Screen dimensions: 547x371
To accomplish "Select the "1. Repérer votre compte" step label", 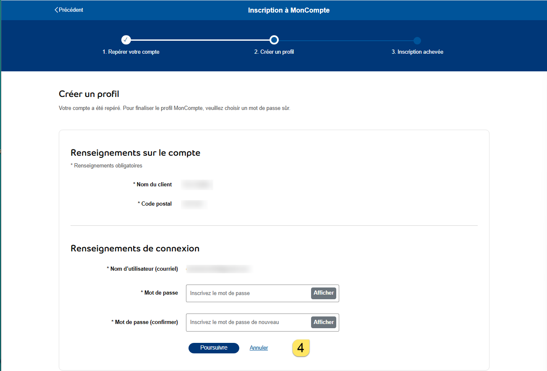I will [x=131, y=52].
